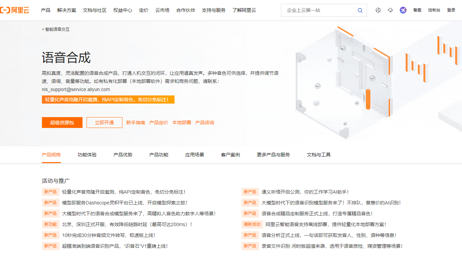Open the 产品咨询 link
Image resolution: width=462 pixels, height=264 pixels.
(x=205, y=123)
